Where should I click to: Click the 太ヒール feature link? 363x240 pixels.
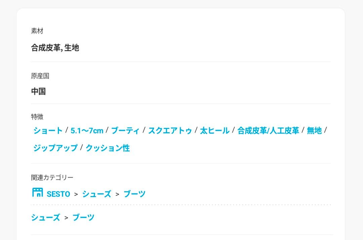pos(214,131)
